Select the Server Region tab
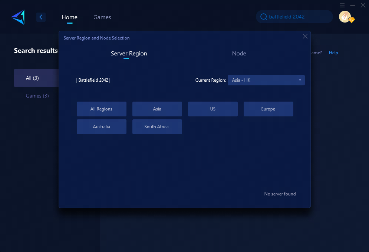This screenshot has width=369, height=252. click(x=129, y=54)
